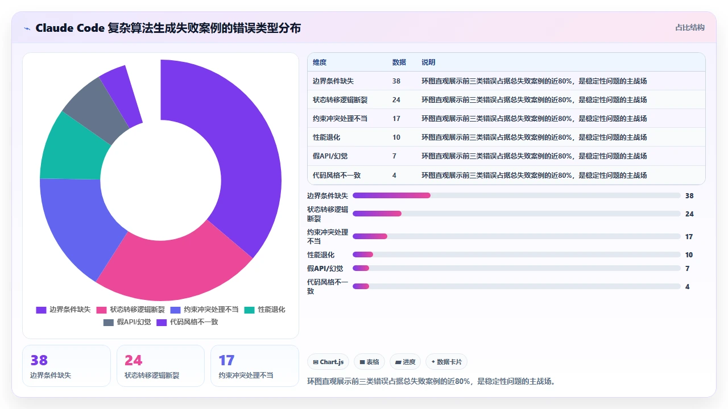Select the Chart.js tag button
This screenshot has width=728, height=409.
point(329,362)
